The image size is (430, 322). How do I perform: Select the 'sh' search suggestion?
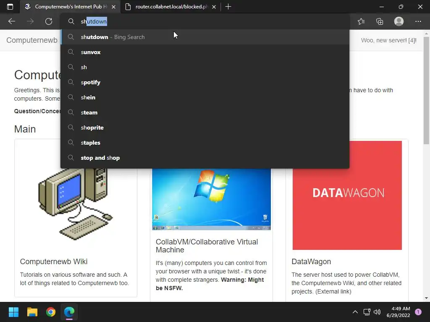205,67
